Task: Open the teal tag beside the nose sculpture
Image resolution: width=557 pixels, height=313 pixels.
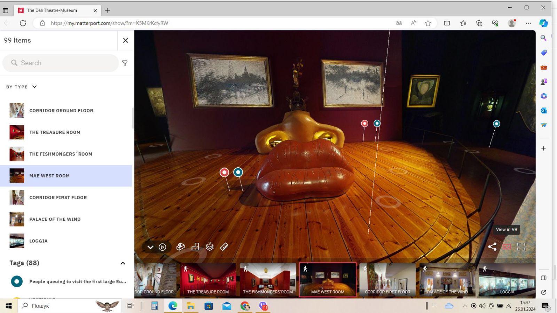Action: coord(377,123)
